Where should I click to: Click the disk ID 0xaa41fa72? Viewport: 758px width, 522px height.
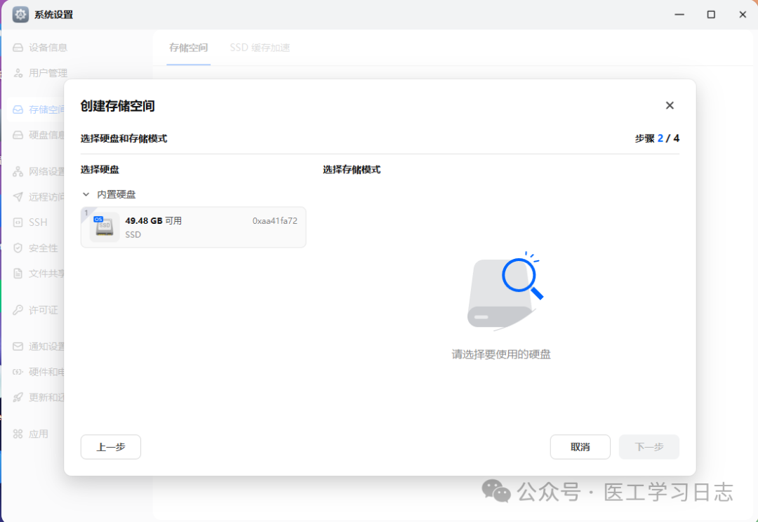tap(274, 221)
